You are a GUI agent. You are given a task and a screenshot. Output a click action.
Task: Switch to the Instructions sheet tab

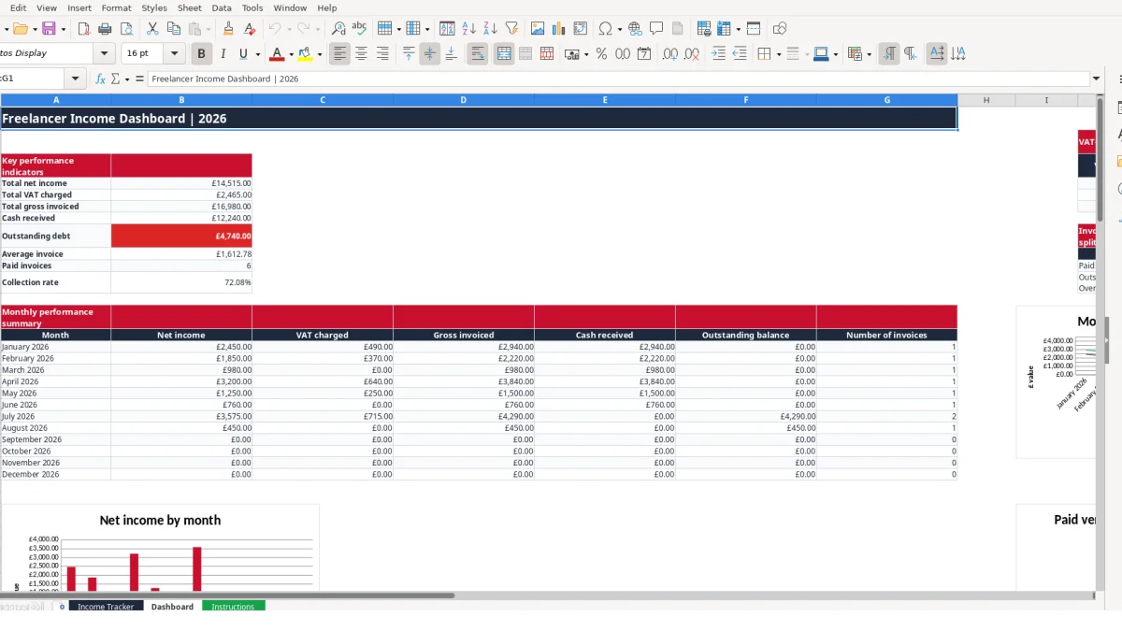coord(233,607)
